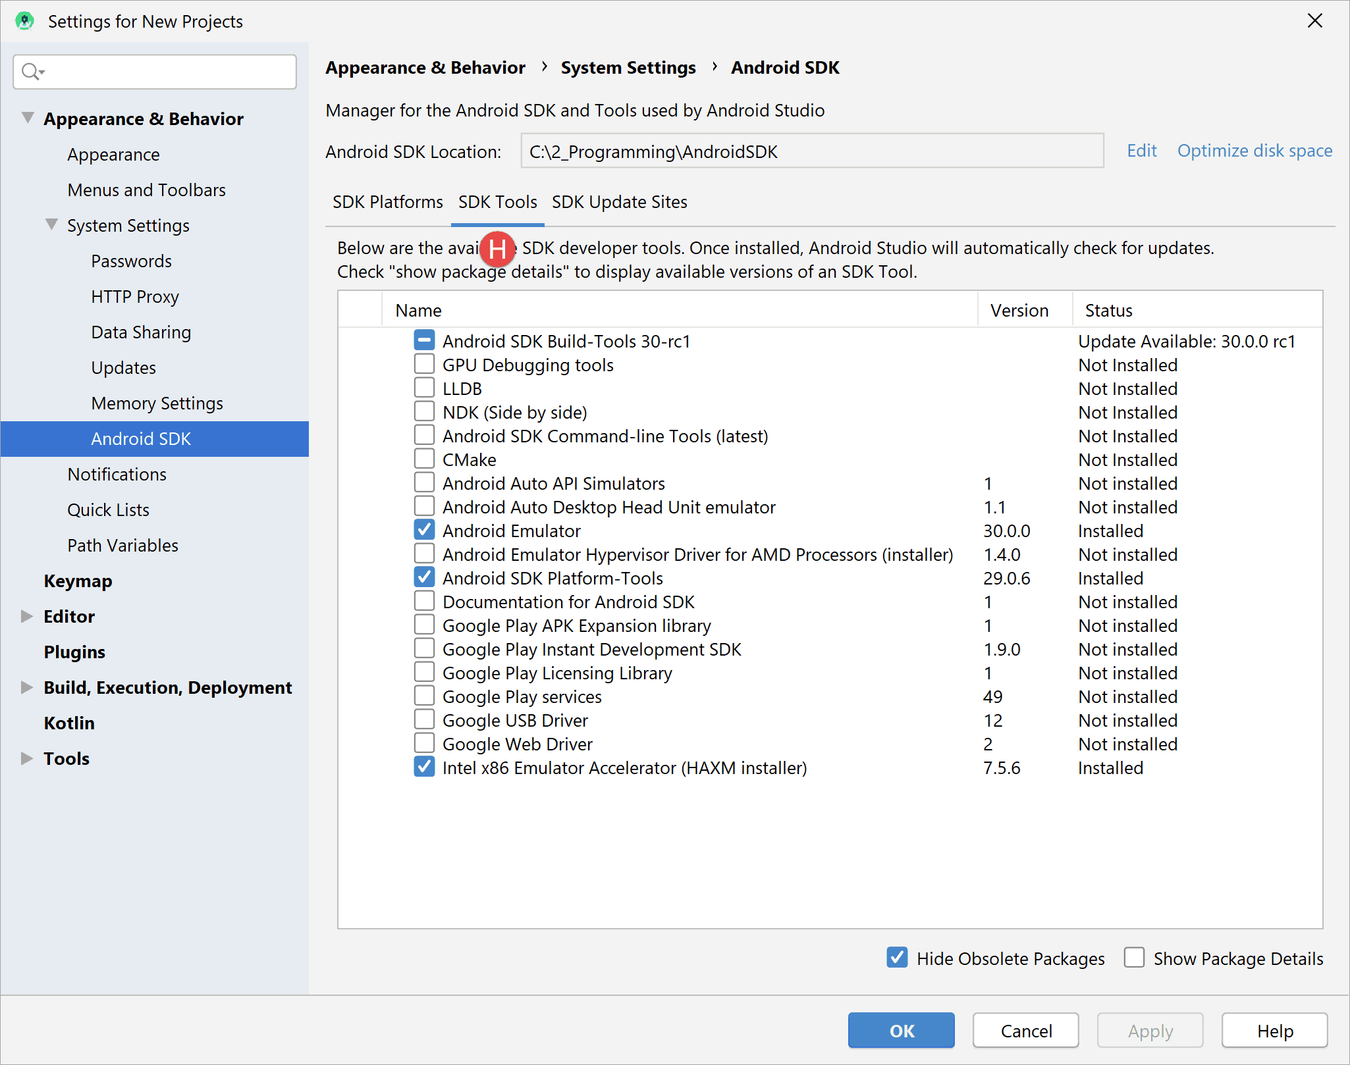Check Google Play services

coord(424,696)
